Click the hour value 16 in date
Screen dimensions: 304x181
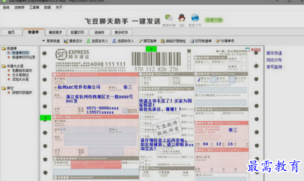(x=230, y=144)
